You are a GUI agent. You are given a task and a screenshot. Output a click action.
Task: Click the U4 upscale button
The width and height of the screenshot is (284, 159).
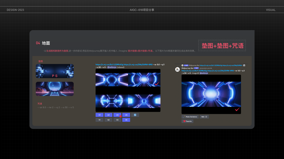pyautogui.click(x=126, y=115)
